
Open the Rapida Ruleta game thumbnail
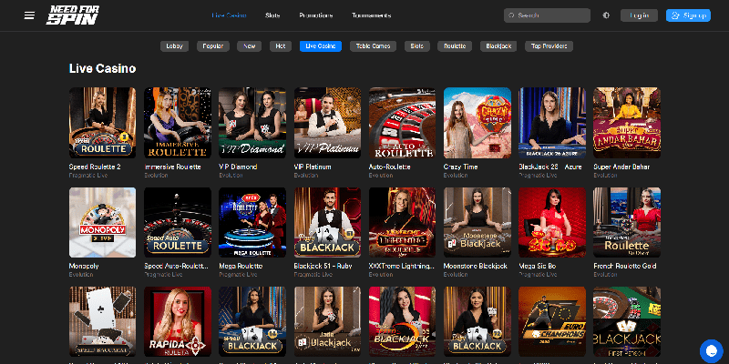point(177,323)
